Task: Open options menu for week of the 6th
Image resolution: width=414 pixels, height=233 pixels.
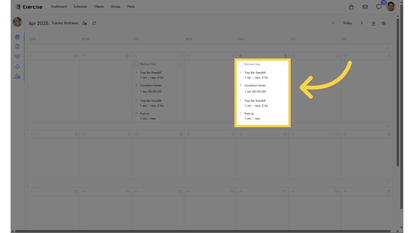Action: tap(388, 126)
